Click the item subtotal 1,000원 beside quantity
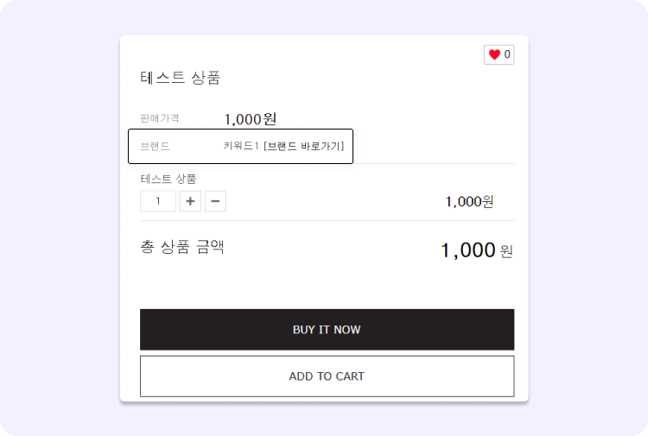The image size is (648, 436). click(x=469, y=201)
